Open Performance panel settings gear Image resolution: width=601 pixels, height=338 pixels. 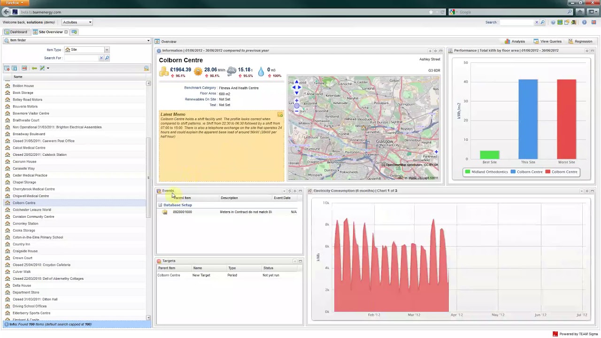(586, 51)
